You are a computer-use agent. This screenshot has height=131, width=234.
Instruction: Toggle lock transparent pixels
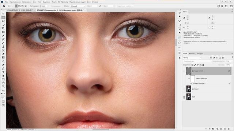click(x=192, y=65)
